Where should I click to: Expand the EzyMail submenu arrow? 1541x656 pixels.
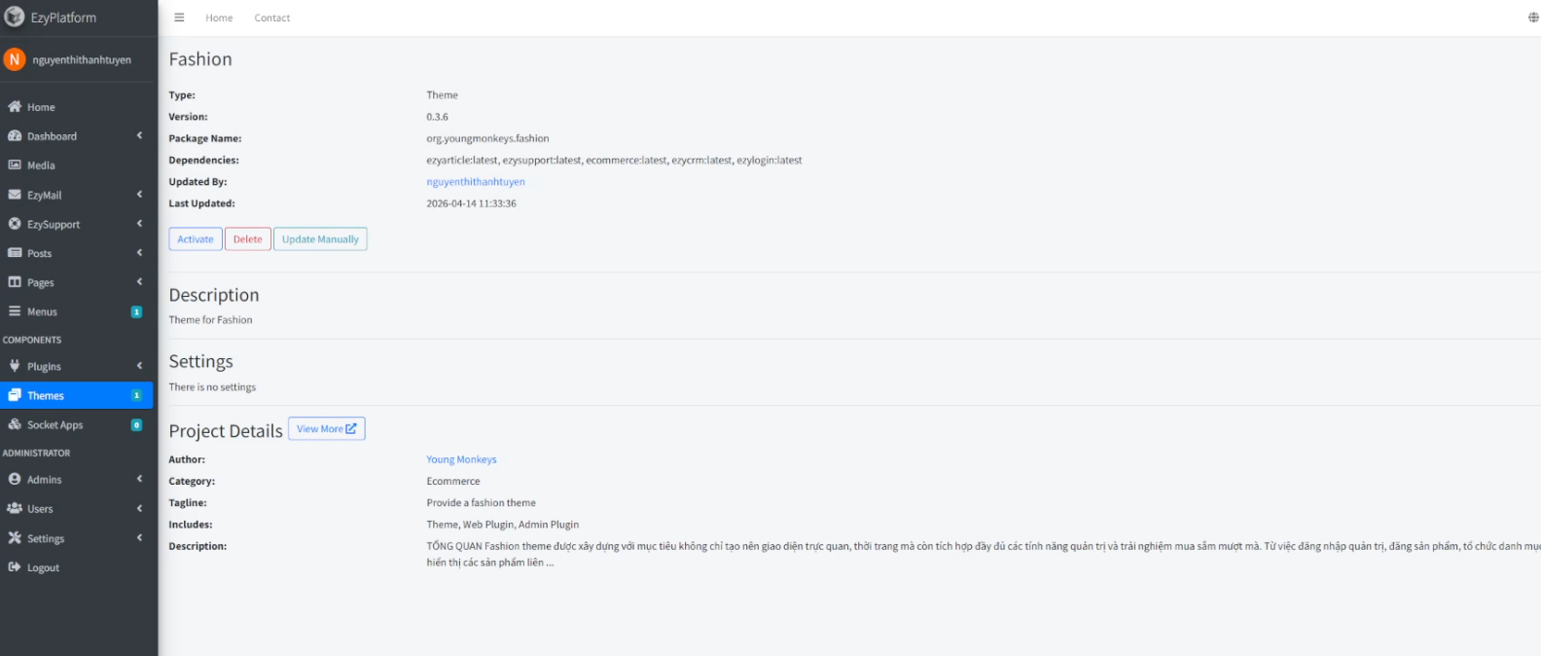coord(139,195)
